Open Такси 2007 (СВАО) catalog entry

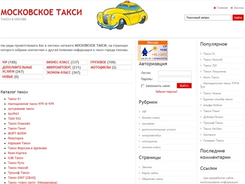(x=22, y=178)
